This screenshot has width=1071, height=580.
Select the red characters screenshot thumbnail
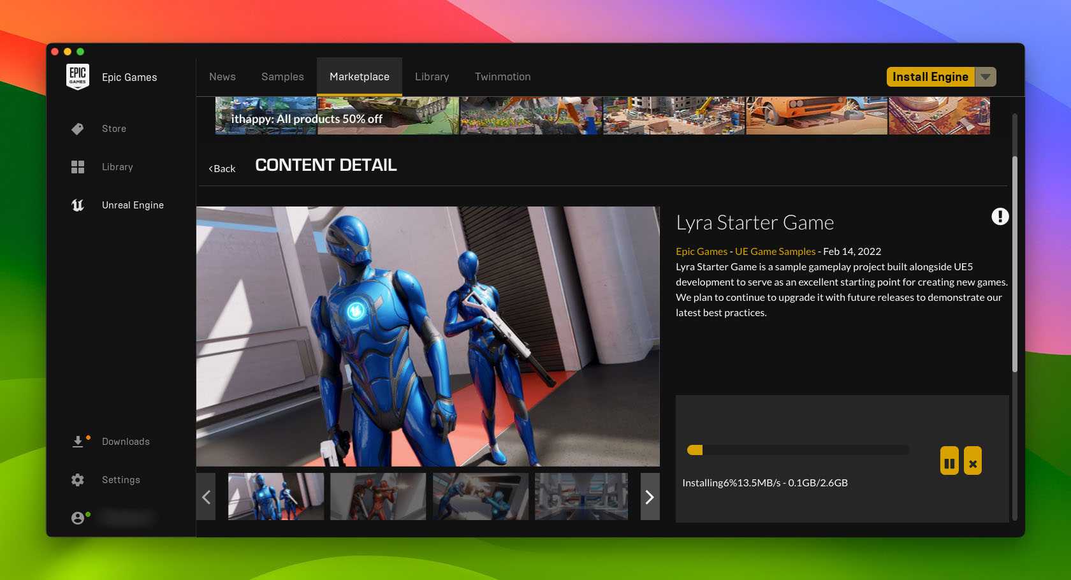[x=378, y=496]
